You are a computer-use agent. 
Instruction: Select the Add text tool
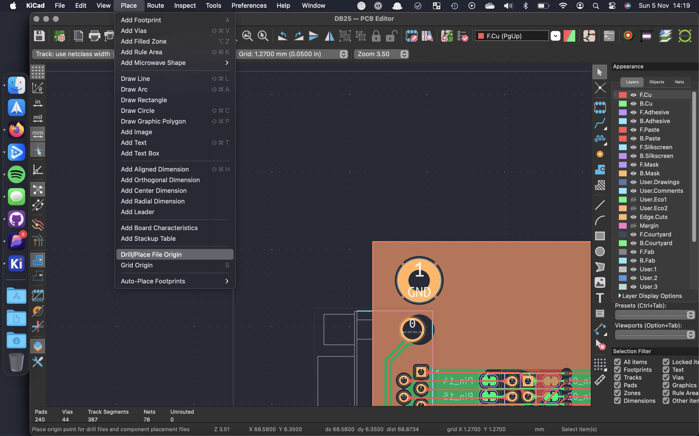(x=600, y=298)
